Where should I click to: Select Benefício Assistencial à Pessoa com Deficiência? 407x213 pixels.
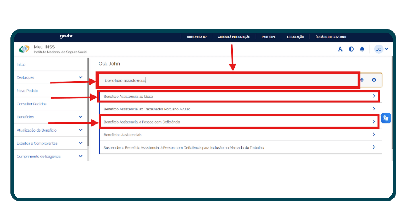pos(238,122)
